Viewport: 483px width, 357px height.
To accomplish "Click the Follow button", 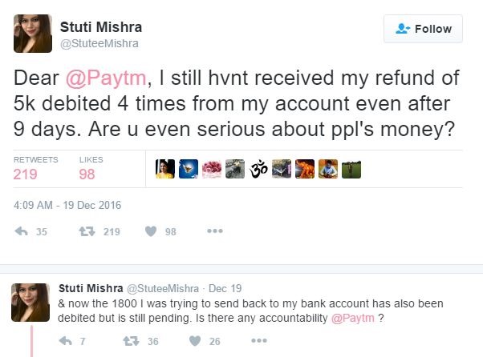I will pyautogui.click(x=423, y=29).
